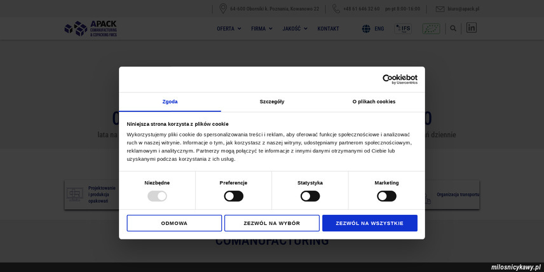Screen dimensions: 544x272
Task: Click the envelope email icon
Action: (x=440, y=9)
